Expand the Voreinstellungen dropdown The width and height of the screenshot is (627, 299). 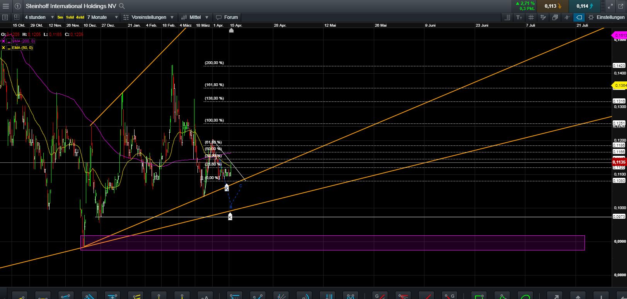tap(149, 17)
